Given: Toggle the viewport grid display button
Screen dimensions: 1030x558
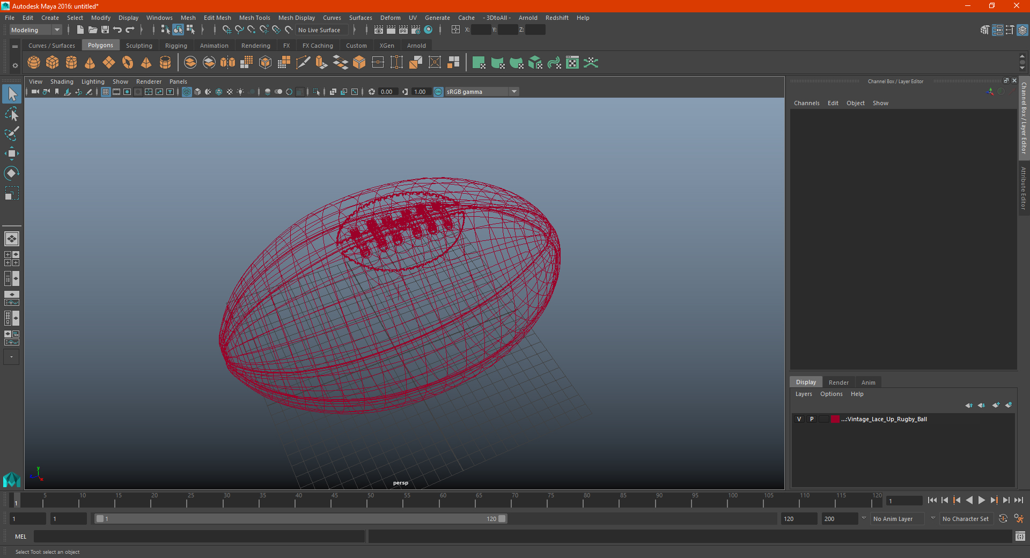Looking at the screenshot, I should [x=106, y=92].
